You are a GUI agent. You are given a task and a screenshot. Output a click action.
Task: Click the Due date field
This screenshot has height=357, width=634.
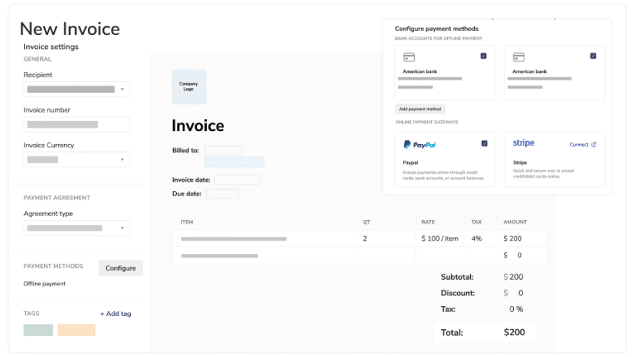pos(222,194)
